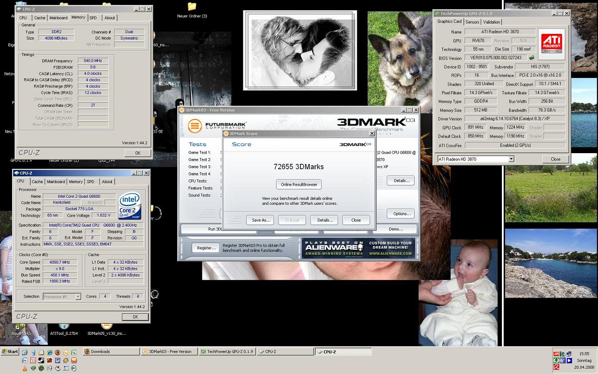The width and height of the screenshot is (598, 374).
Task: Open Excel from the Quick Launch bar
Action: tap(74, 352)
